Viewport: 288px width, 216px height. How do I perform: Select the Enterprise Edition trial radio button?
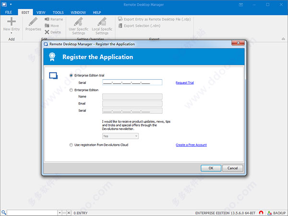tap(71, 75)
